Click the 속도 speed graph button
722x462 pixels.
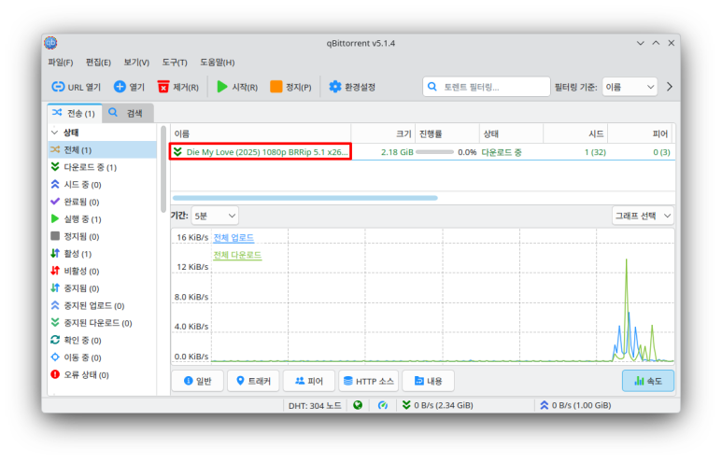(x=648, y=381)
